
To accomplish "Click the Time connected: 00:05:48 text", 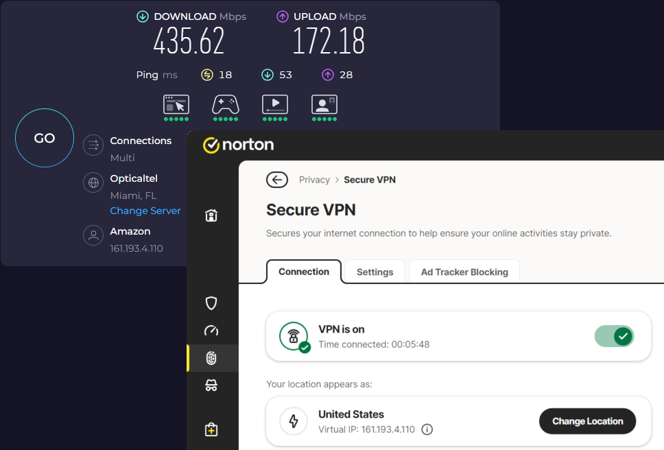I will [374, 344].
